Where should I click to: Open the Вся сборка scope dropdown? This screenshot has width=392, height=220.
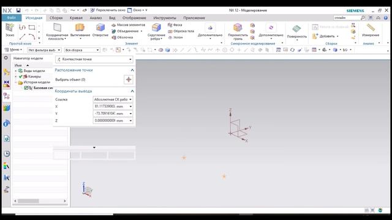(82, 50)
